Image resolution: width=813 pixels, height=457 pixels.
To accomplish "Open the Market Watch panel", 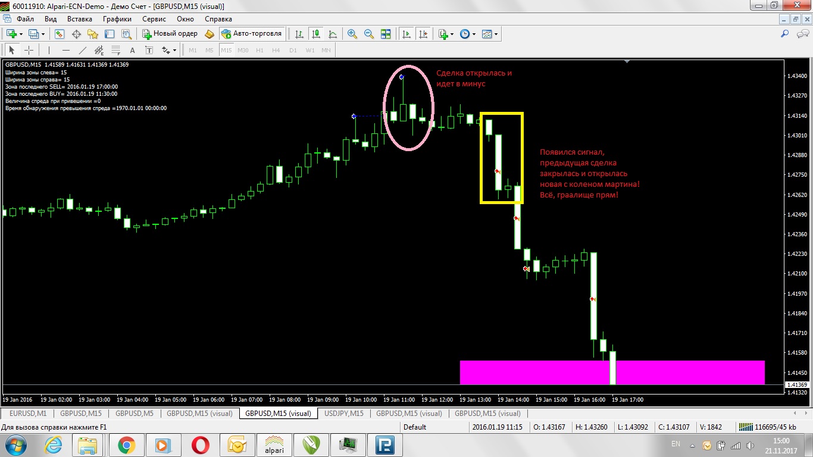I will [x=60, y=34].
